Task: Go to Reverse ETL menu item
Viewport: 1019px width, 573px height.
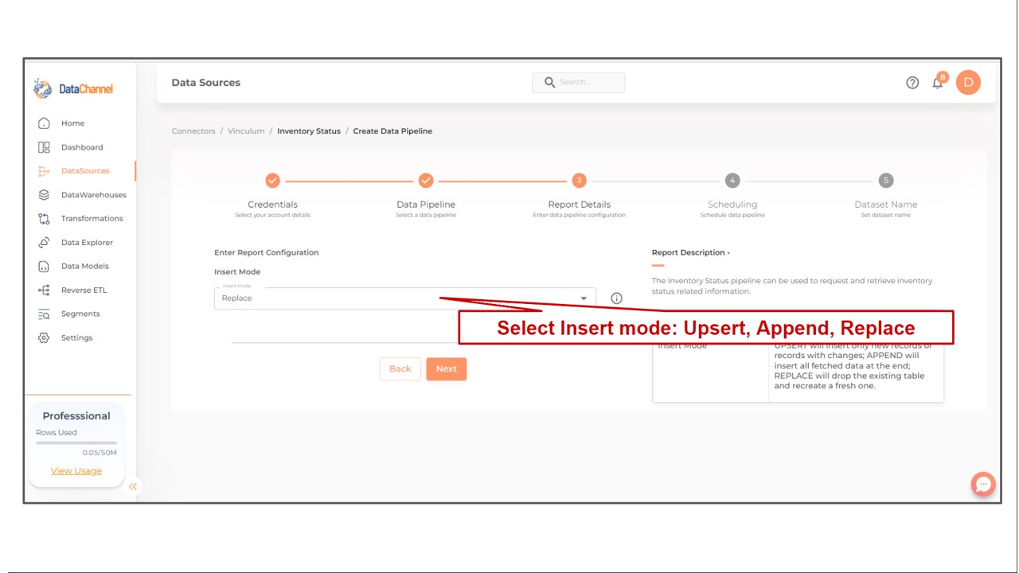Action: tap(84, 290)
